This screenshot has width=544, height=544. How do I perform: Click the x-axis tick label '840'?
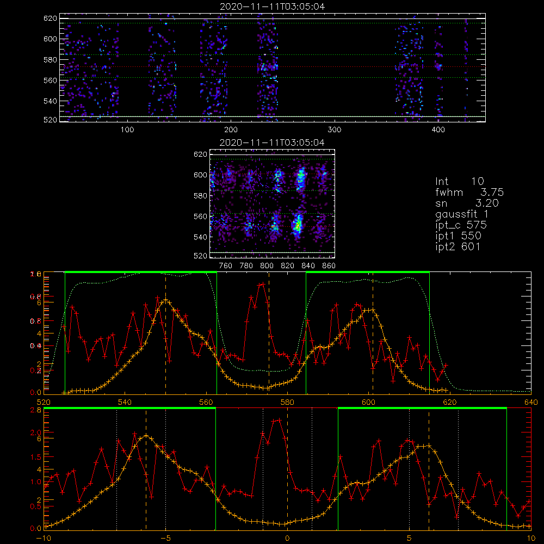coord(308,266)
